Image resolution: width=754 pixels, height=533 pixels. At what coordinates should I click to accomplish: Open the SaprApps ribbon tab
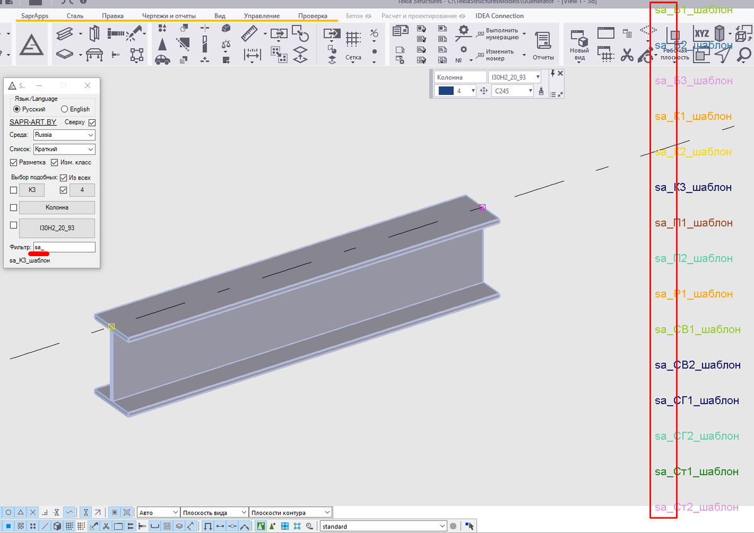tap(34, 16)
